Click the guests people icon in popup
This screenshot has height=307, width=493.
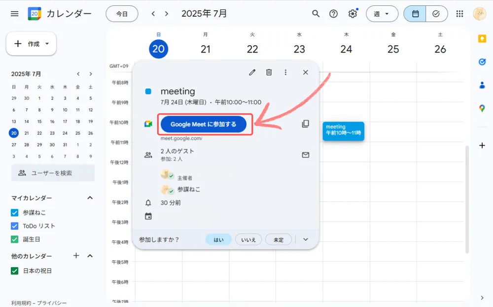[148, 155]
